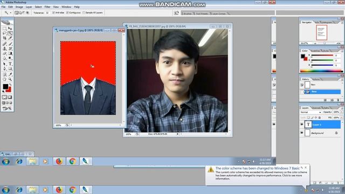The width and height of the screenshot is (345, 194).
Task: Open the Fill slider arrow
Action: tap(341, 117)
